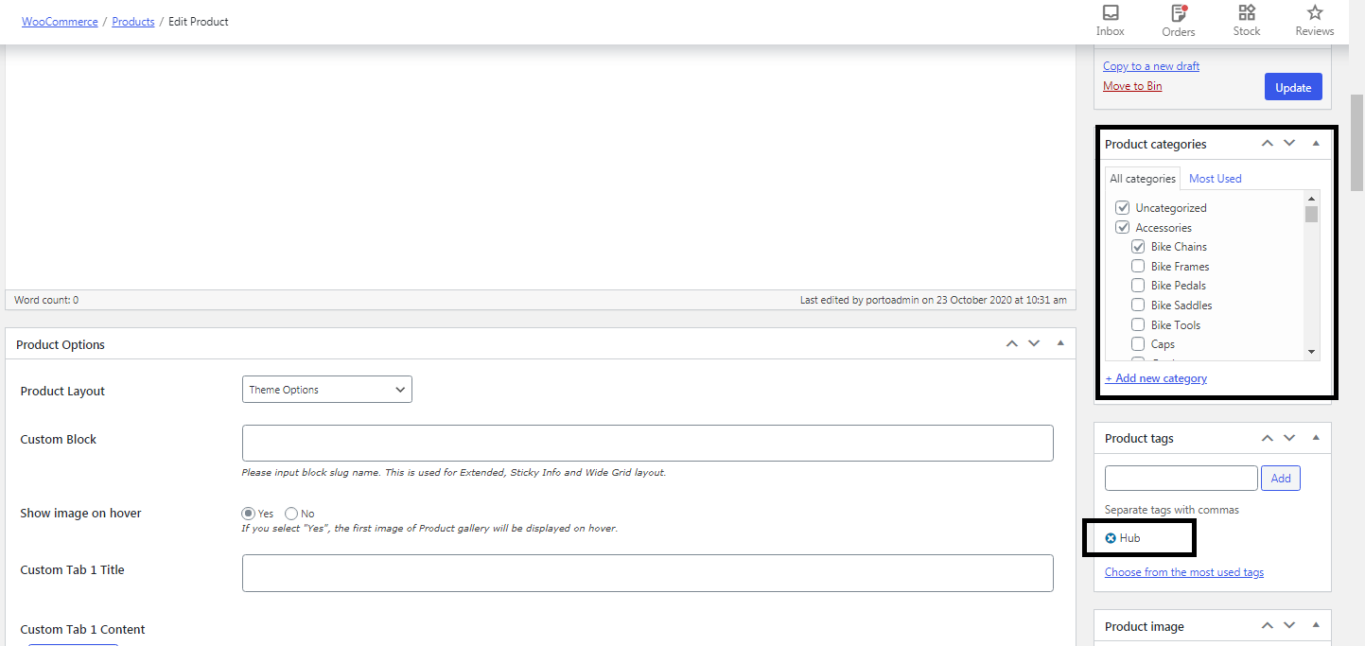Focus the product tags input field
This screenshot has width=1365, height=646.
coord(1181,478)
